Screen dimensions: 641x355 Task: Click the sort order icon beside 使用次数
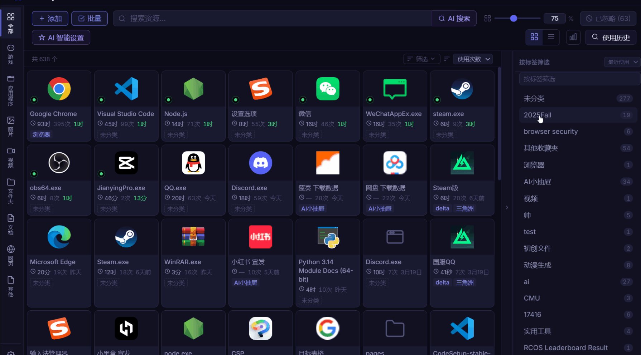[447, 59]
